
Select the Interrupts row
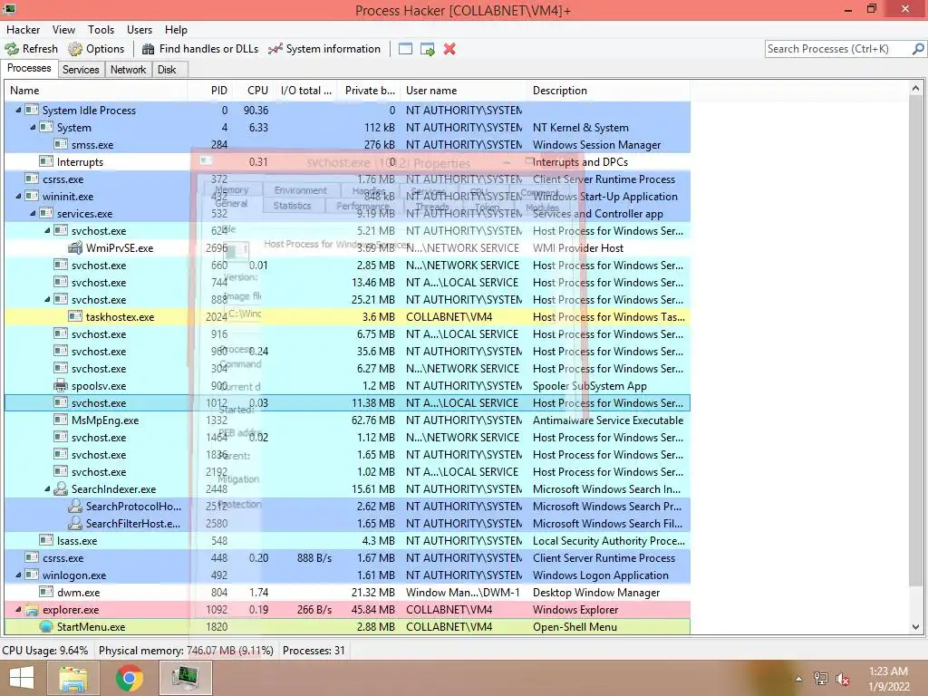pyautogui.click(x=347, y=161)
